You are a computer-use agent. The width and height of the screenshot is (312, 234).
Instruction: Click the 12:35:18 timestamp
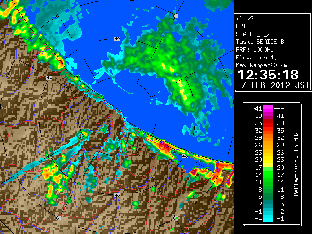(268, 75)
